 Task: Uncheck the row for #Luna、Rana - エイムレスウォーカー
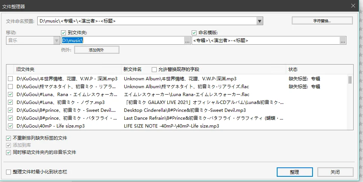click(x=11, y=95)
